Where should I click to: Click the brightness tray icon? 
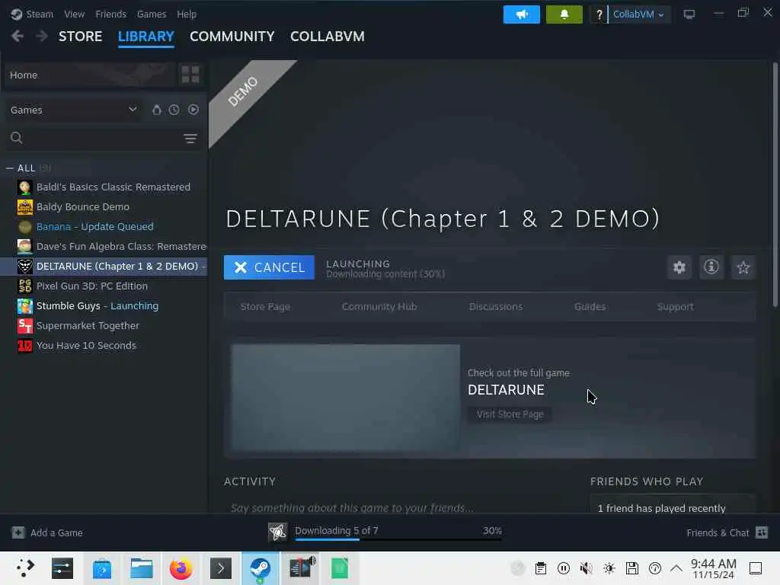[x=609, y=568]
